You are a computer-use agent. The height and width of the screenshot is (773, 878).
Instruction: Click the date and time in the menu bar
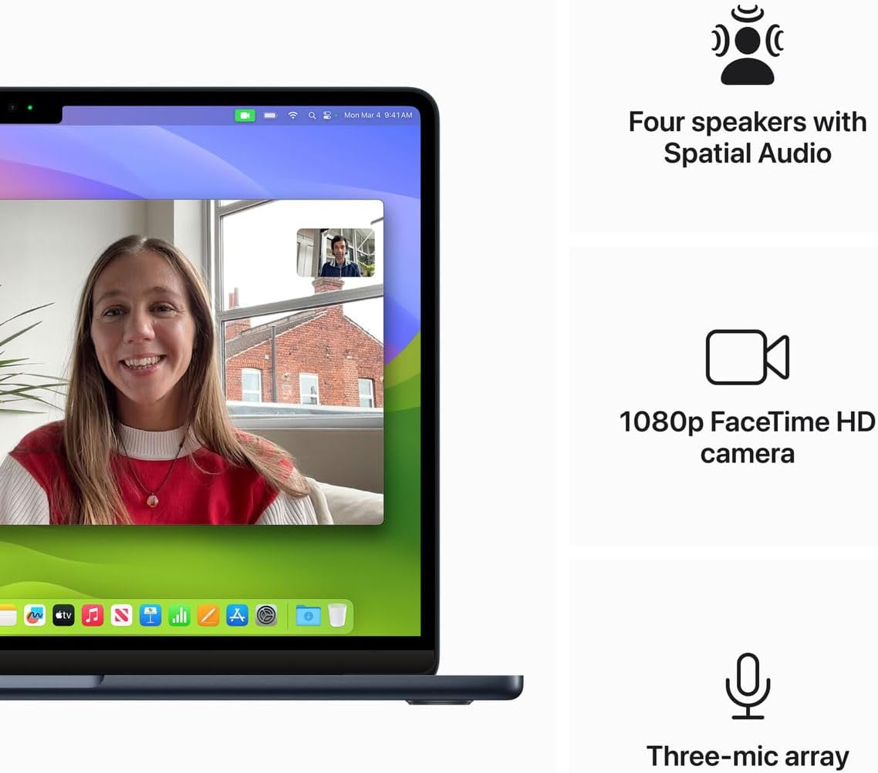(x=378, y=115)
